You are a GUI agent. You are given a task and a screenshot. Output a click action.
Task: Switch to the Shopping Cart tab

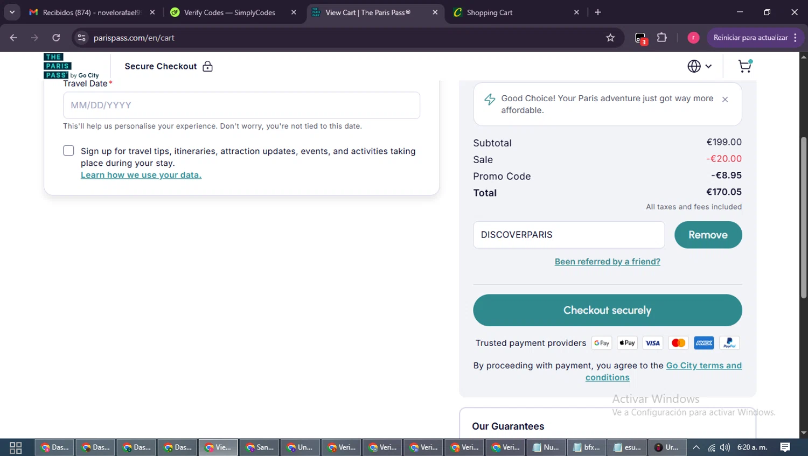(x=514, y=12)
